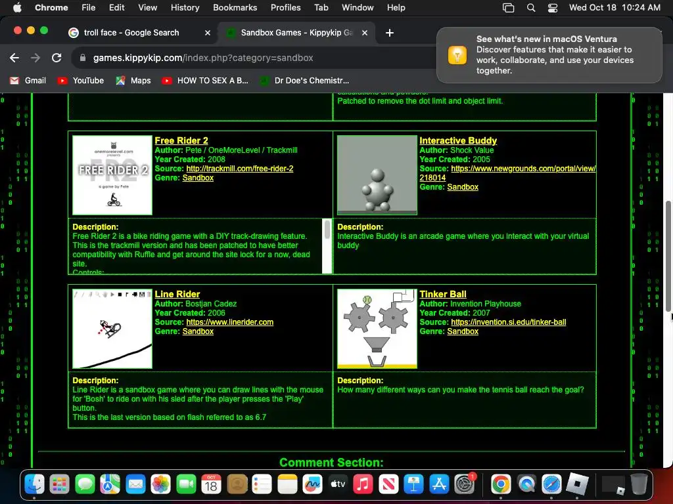Open the HOW TO SEX A B... bookmark

click(x=205, y=81)
